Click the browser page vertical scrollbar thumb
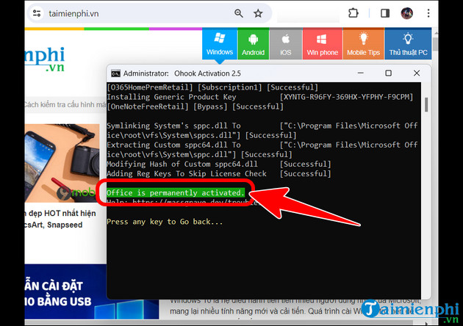 tap(435, 44)
